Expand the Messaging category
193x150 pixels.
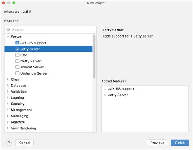point(8,116)
